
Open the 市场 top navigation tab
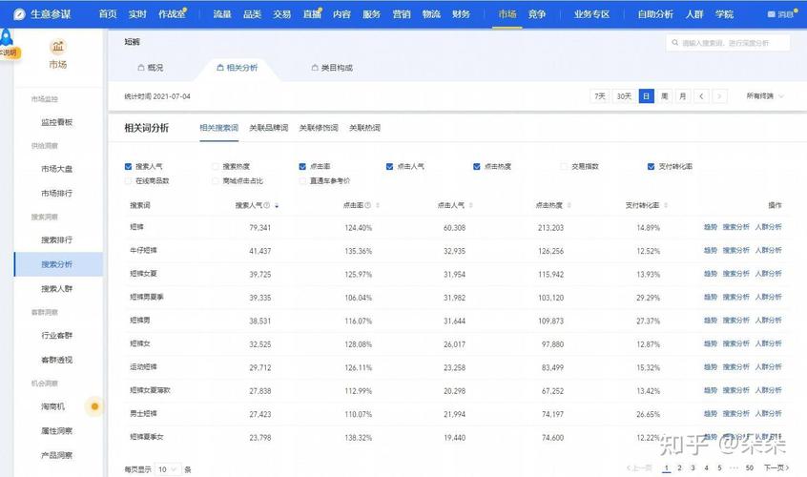[507, 14]
